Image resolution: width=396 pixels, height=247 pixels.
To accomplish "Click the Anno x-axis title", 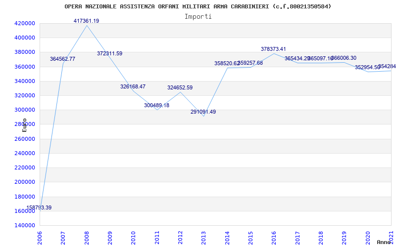I will (384, 242).
